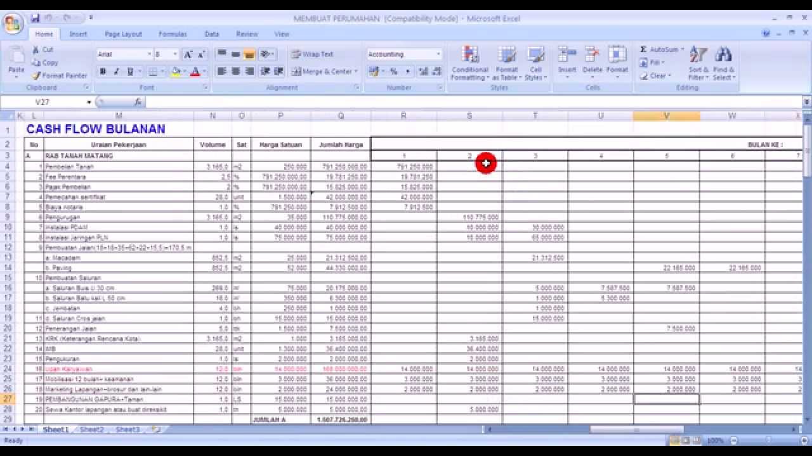Click the Copy command
Screen dimensions: 812x456
click(x=45, y=62)
